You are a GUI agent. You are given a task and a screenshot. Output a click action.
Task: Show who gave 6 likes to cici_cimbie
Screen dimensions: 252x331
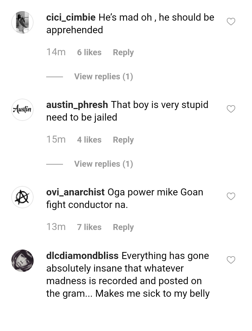point(89,52)
